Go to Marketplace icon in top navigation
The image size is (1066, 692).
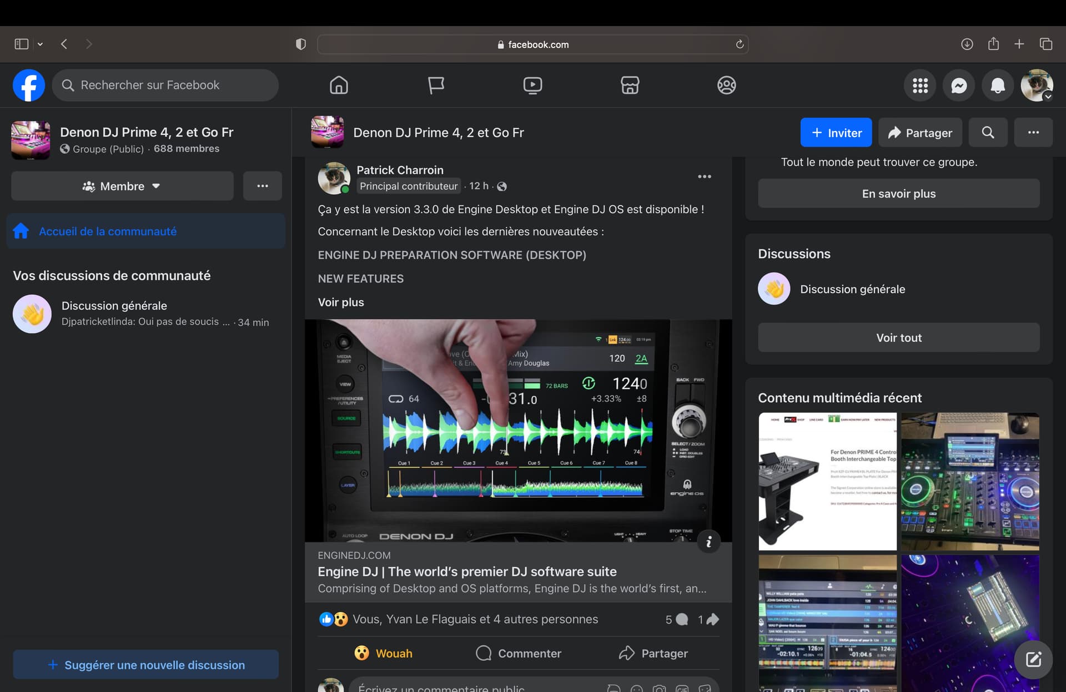(630, 85)
